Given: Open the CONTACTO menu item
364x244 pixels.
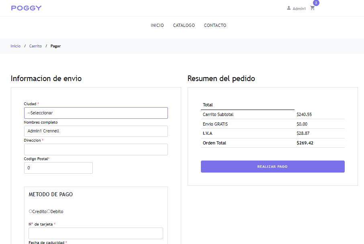Looking at the screenshot, I should point(215,25).
